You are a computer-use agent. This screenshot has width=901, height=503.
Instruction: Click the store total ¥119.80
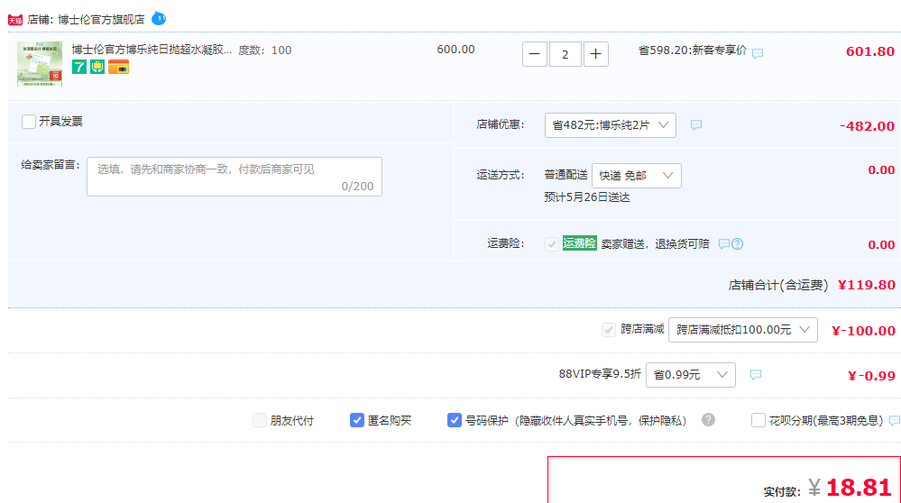click(x=867, y=285)
